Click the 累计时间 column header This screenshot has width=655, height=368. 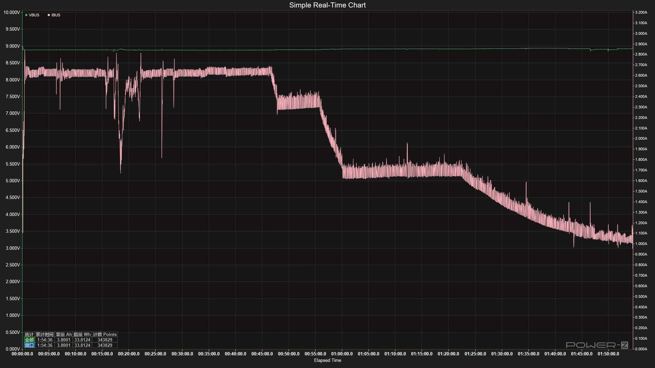pyautogui.click(x=45, y=335)
